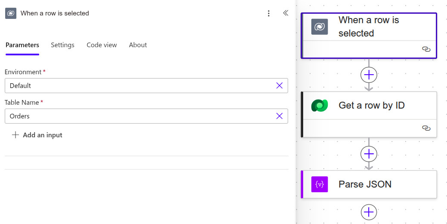Viewport: 447px width, 224px height.
Task: Add a new step after Parse JSON
Action: [369, 212]
